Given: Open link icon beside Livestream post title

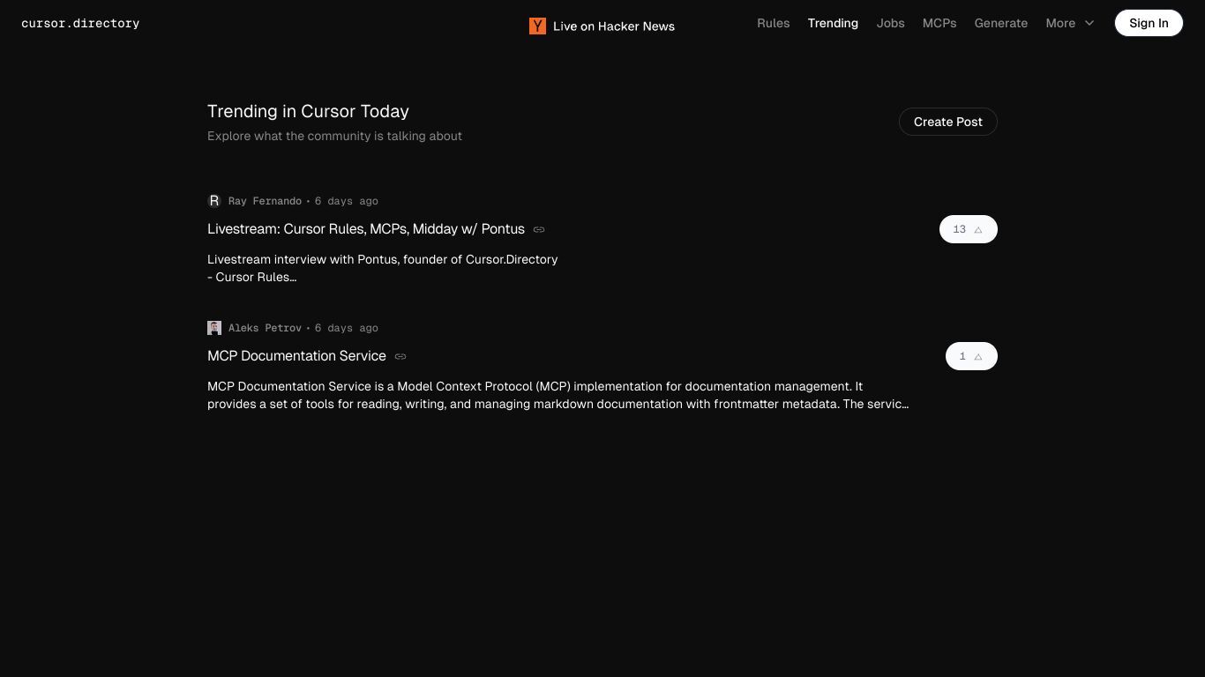Looking at the screenshot, I should pyautogui.click(x=539, y=229).
